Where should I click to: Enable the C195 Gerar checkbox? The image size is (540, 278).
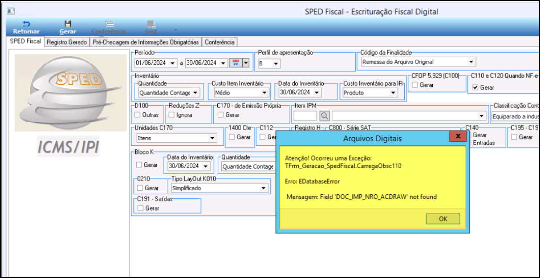coord(514,137)
